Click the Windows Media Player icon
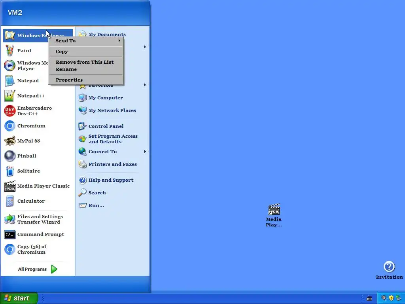The image size is (405, 304). [x=9, y=66]
